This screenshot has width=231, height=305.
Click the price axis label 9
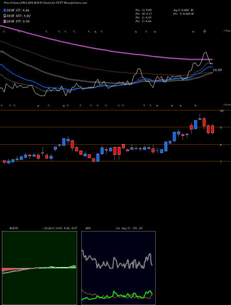221,128
